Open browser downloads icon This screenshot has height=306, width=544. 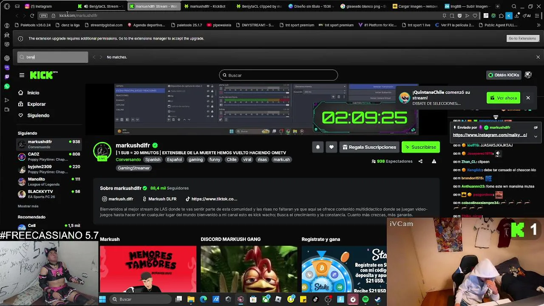pyautogui.click(x=516, y=16)
